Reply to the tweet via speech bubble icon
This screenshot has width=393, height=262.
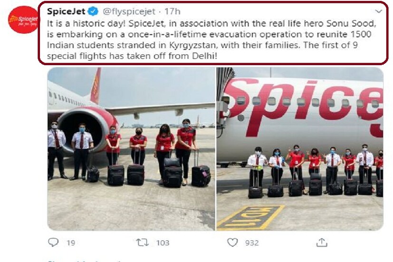coord(53,243)
